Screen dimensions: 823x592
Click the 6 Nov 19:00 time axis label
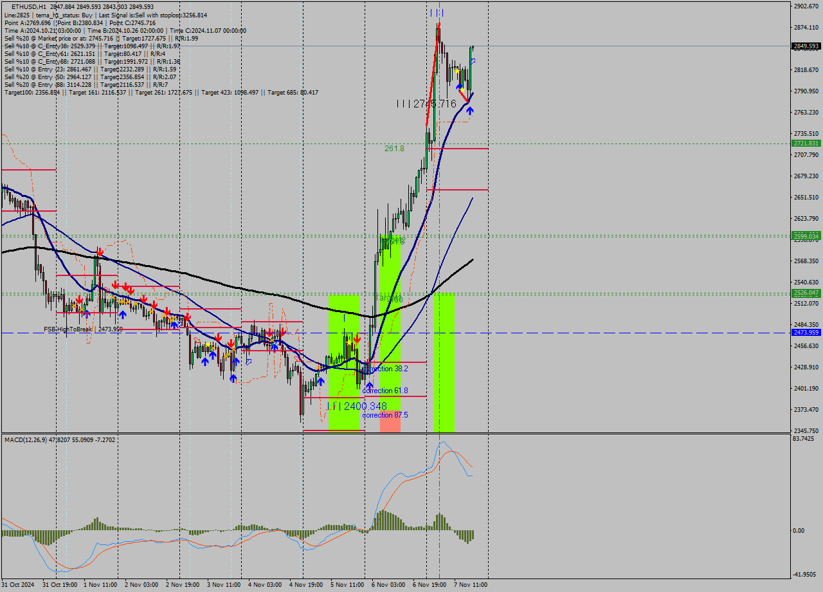[430, 585]
